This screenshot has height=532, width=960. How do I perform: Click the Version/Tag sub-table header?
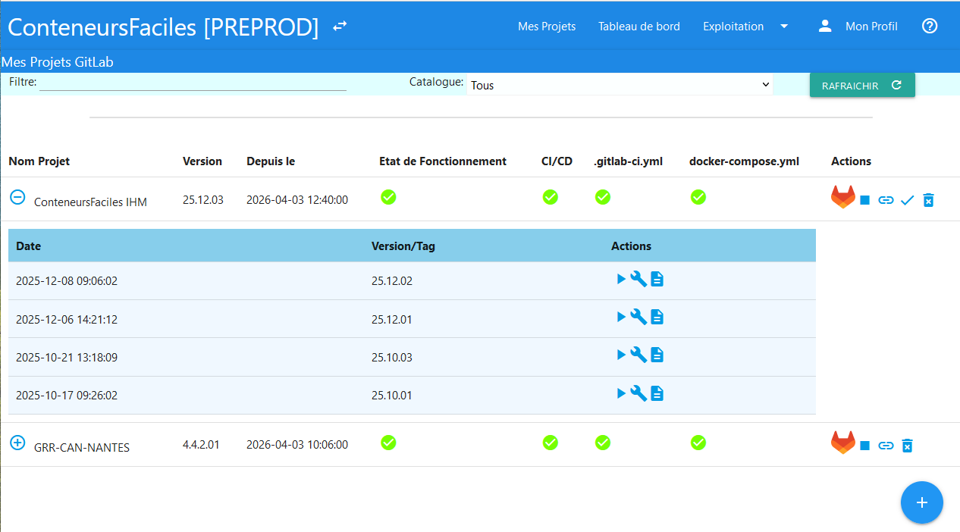[403, 246]
